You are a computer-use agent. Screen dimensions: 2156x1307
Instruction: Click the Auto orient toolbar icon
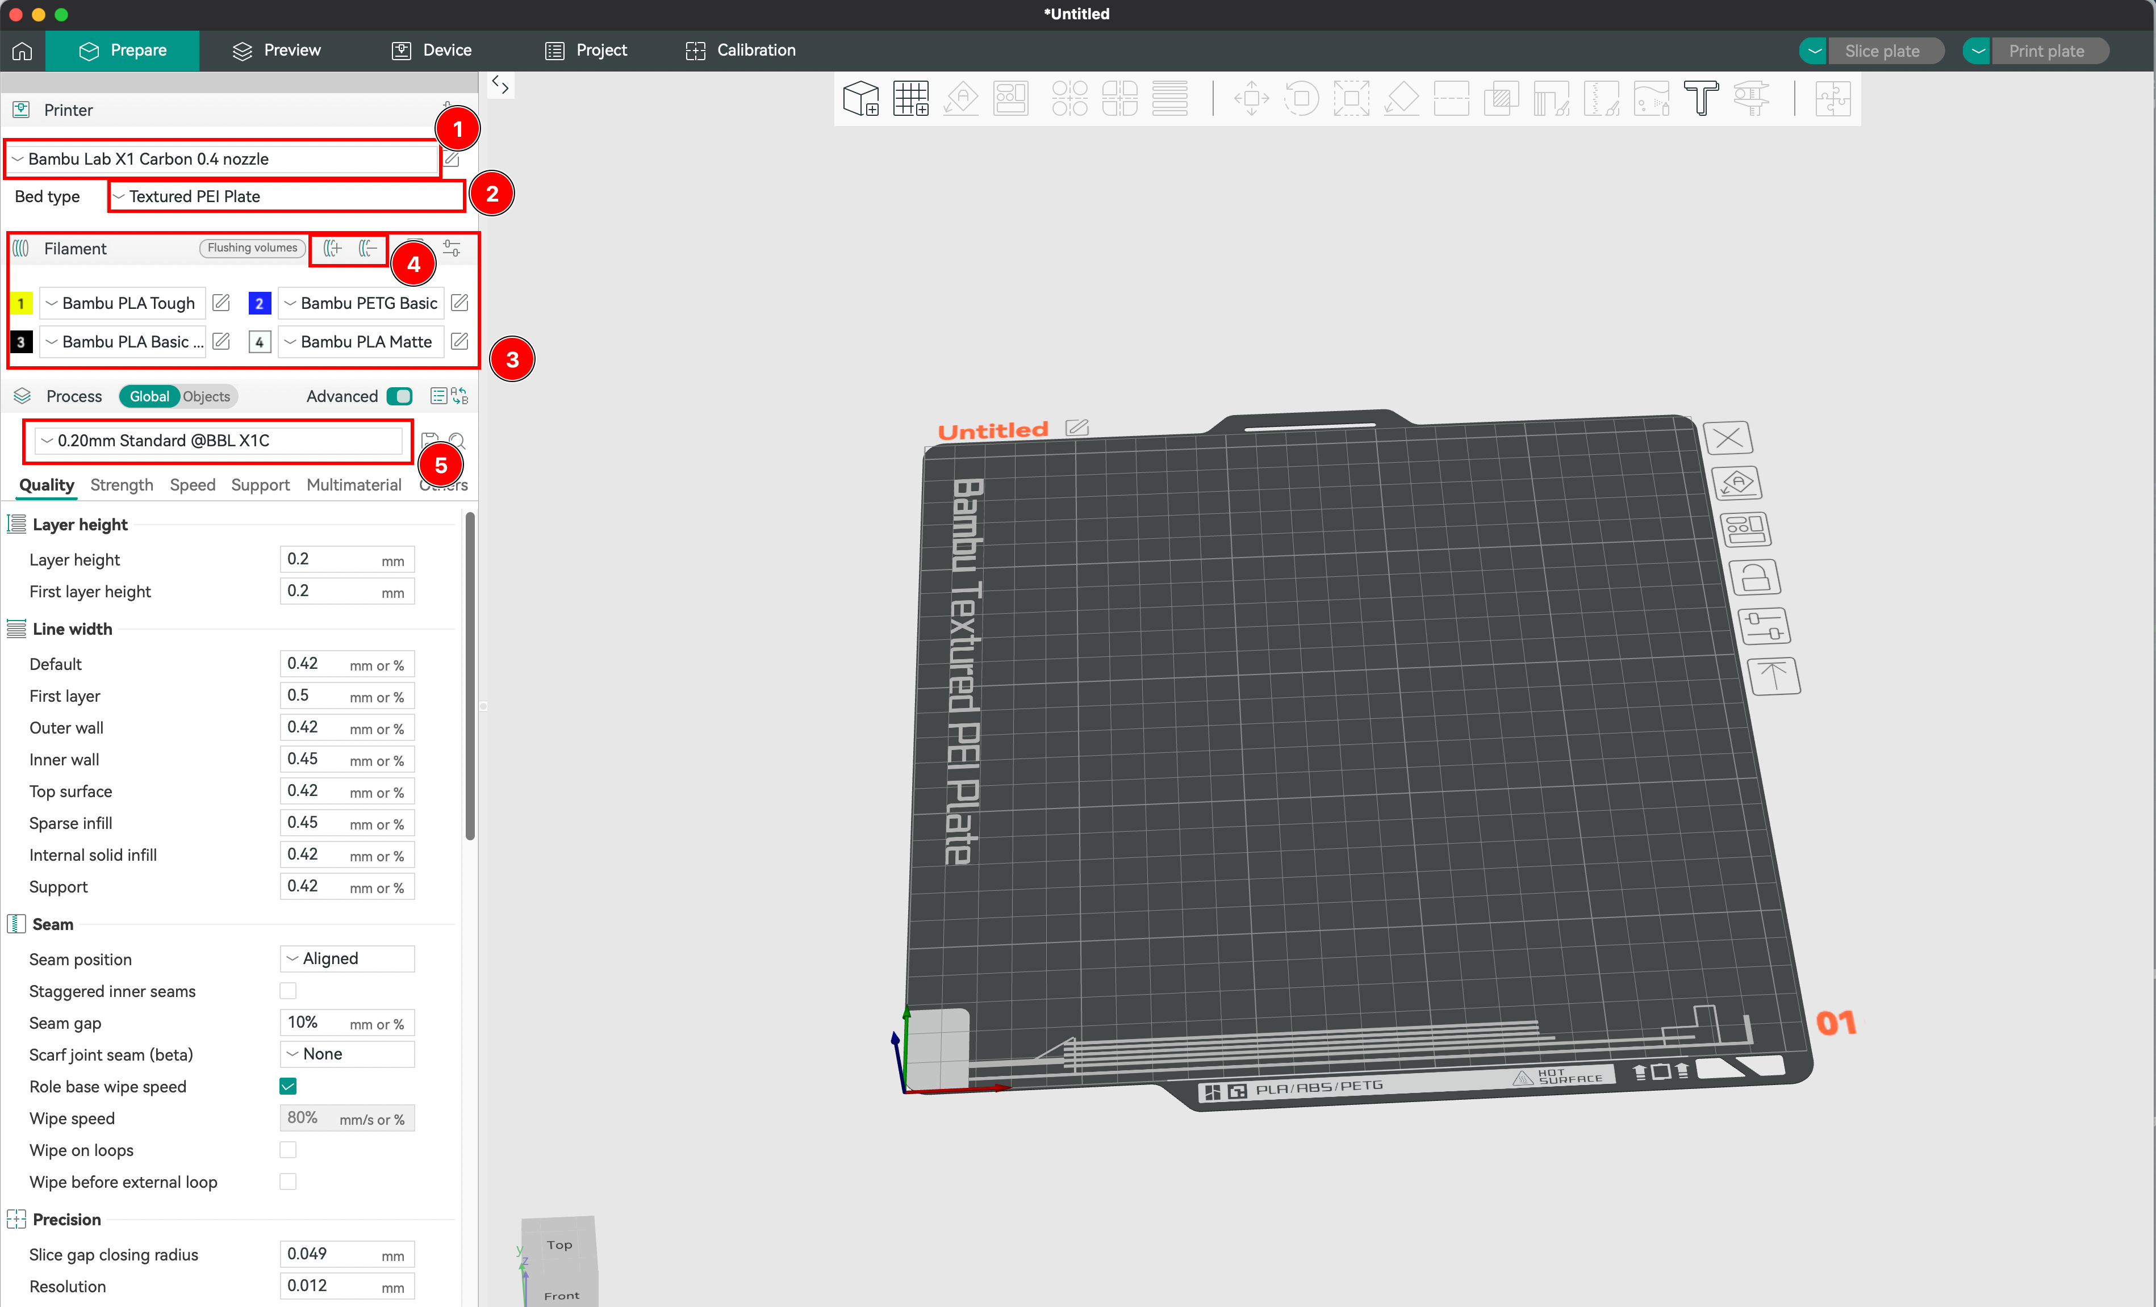point(961,99)
